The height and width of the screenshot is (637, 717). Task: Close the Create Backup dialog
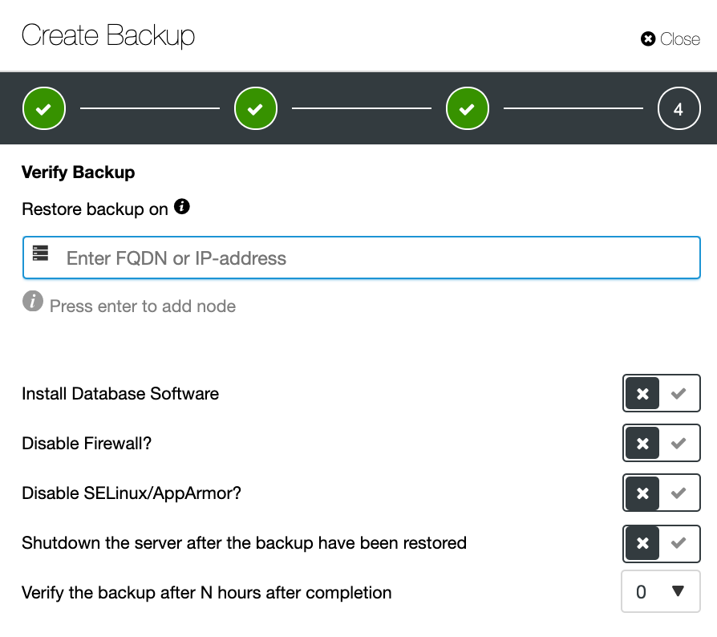[670, 39]
